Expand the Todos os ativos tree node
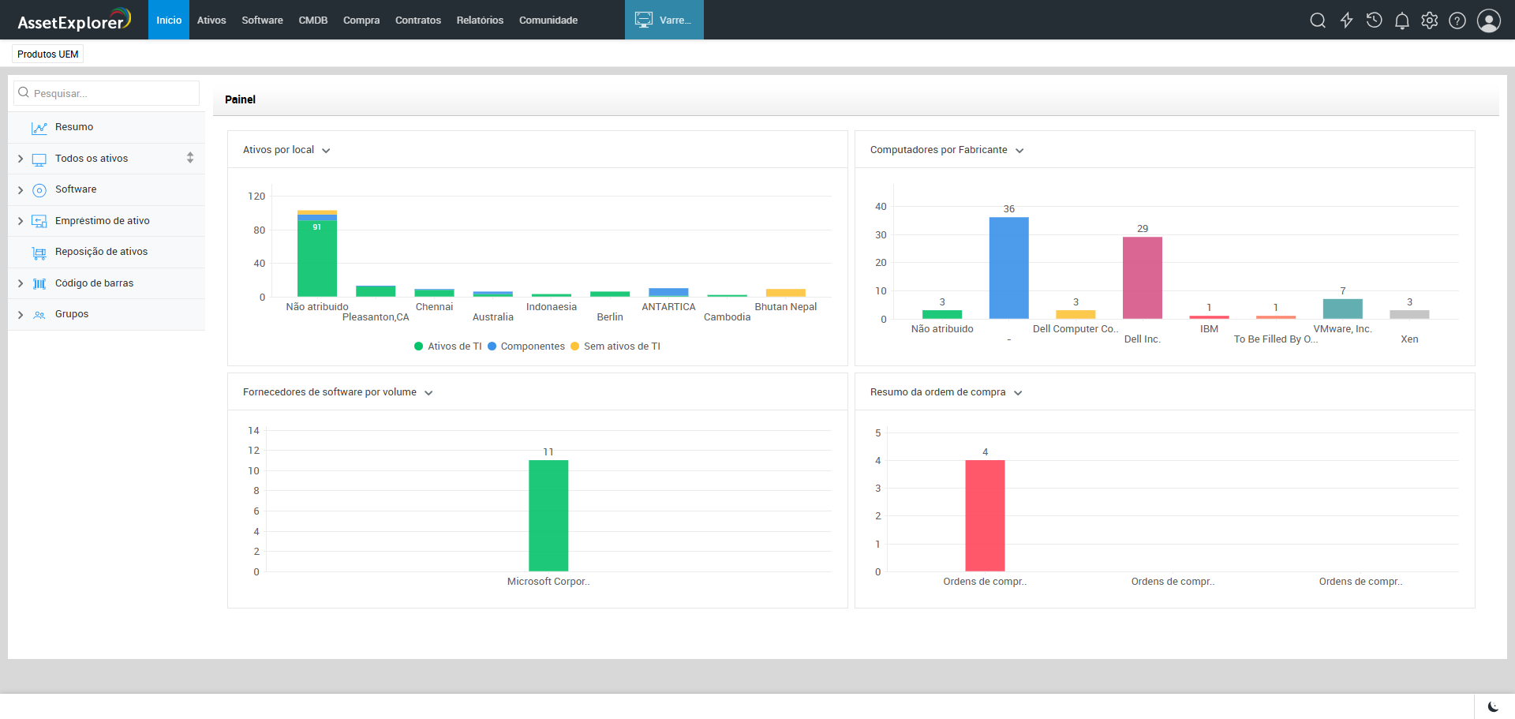 (x=21, y=159)
